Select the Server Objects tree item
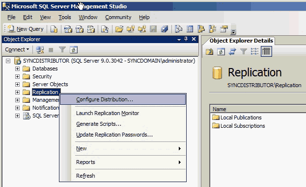The image size is (306, 187). [50, 84]
